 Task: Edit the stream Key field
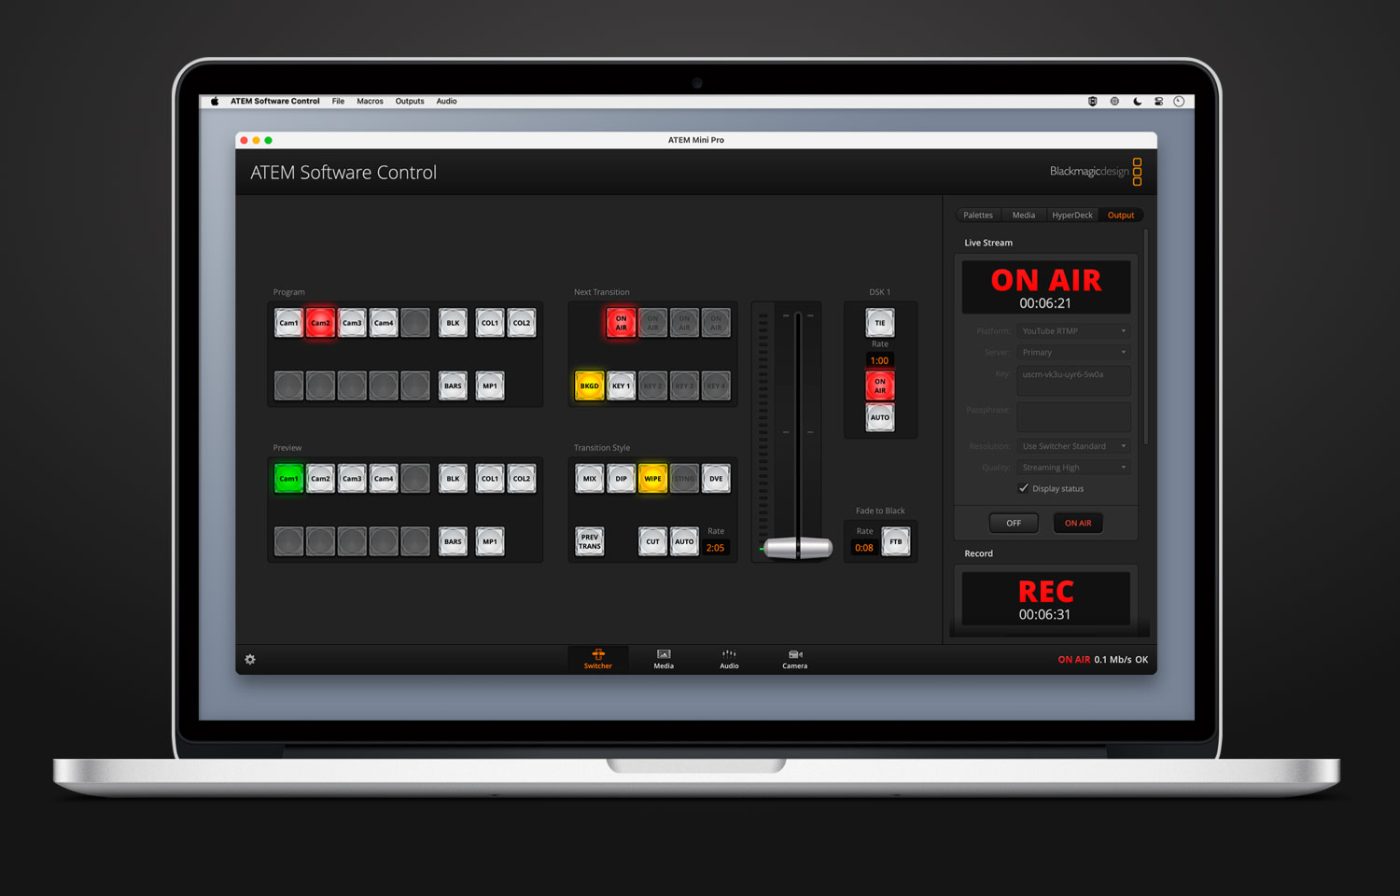click(x=1073, y=380)
